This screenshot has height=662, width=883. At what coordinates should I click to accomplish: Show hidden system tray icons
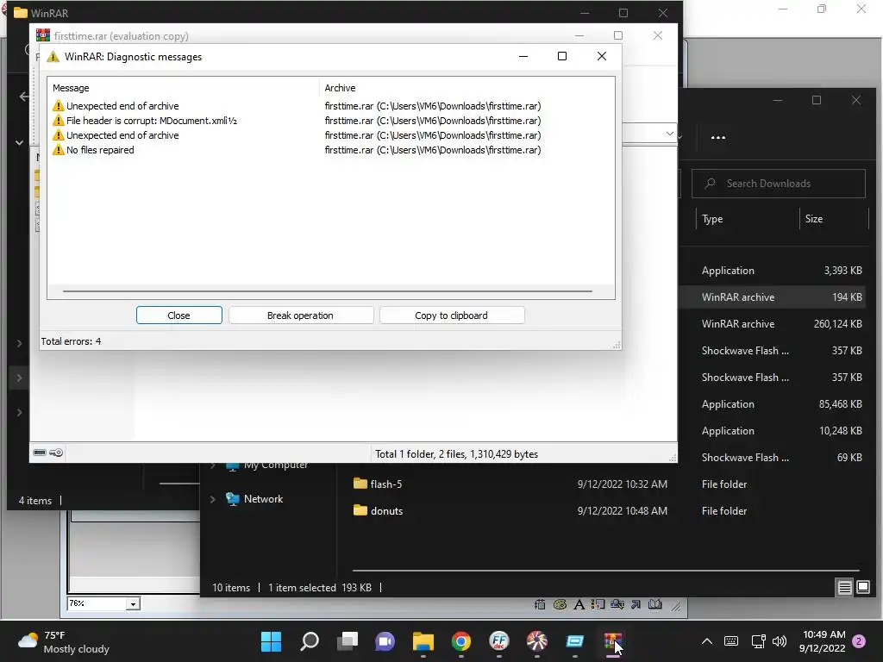[x=707, y=641]
